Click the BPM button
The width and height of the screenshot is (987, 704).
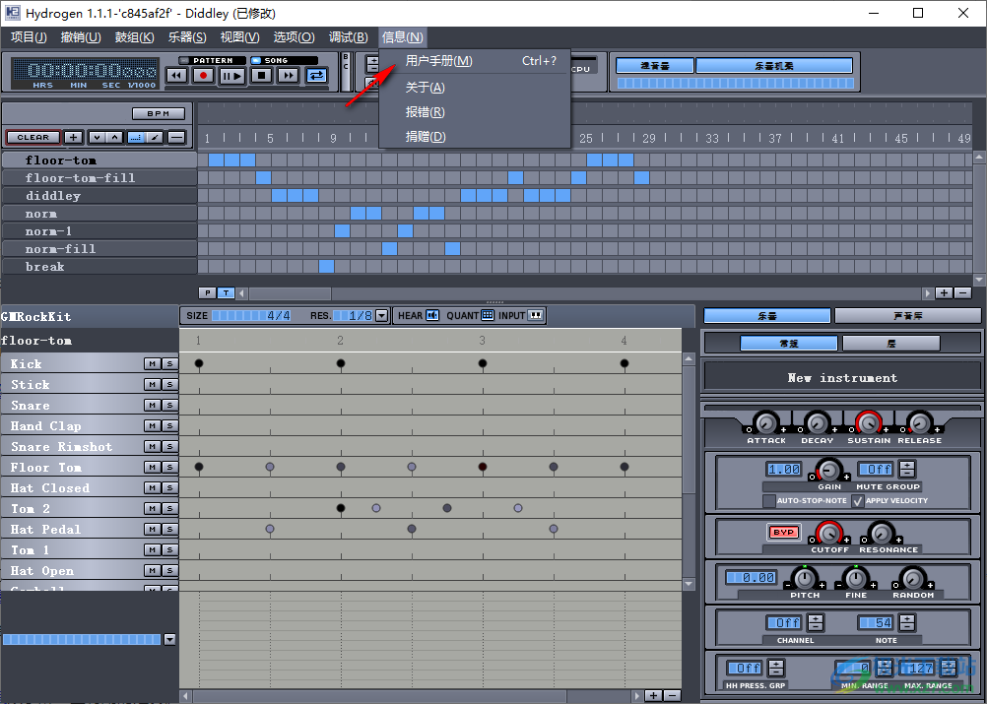159,114
